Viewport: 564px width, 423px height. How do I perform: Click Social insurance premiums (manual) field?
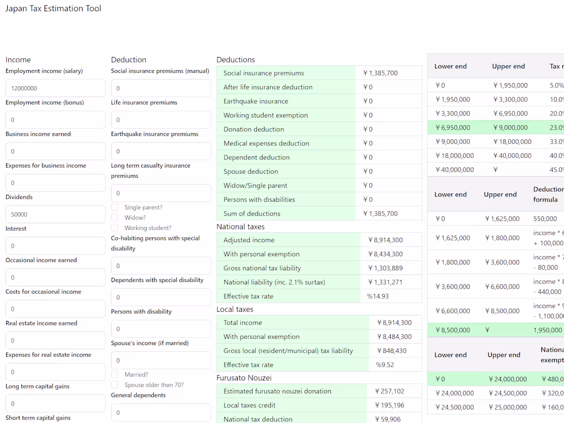point(161,88)
